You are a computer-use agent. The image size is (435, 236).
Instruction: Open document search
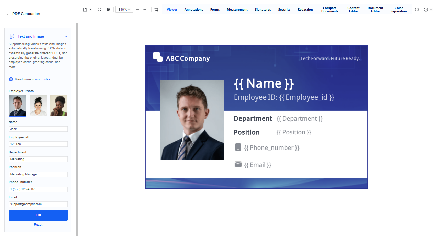coord(417,10)
